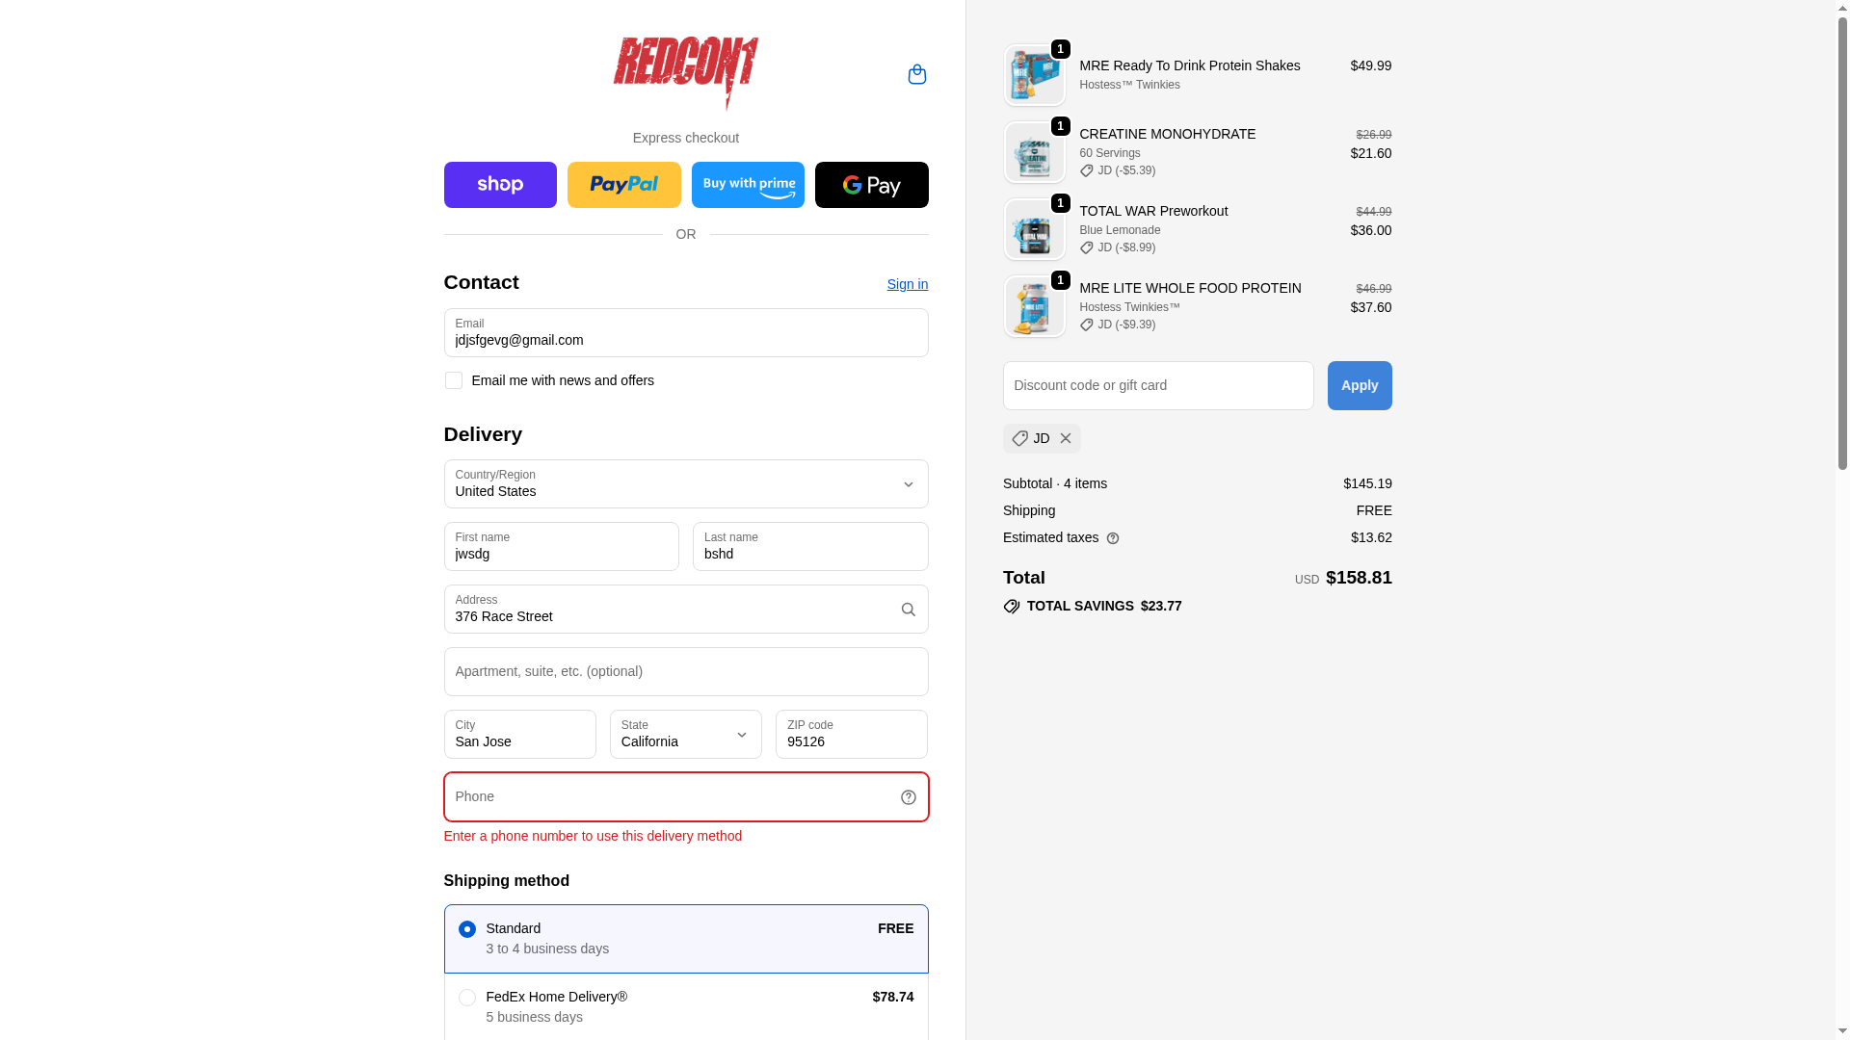Screen dimensions: 1850x1040
Task: Click the Apply discount button
Action: coord(1360,385)
